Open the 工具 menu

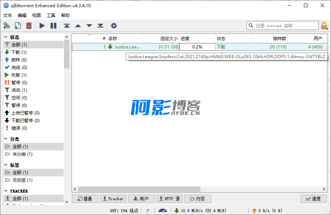(51, 16)
